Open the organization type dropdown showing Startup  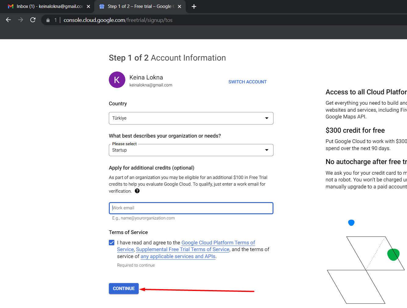pos(191,150)
